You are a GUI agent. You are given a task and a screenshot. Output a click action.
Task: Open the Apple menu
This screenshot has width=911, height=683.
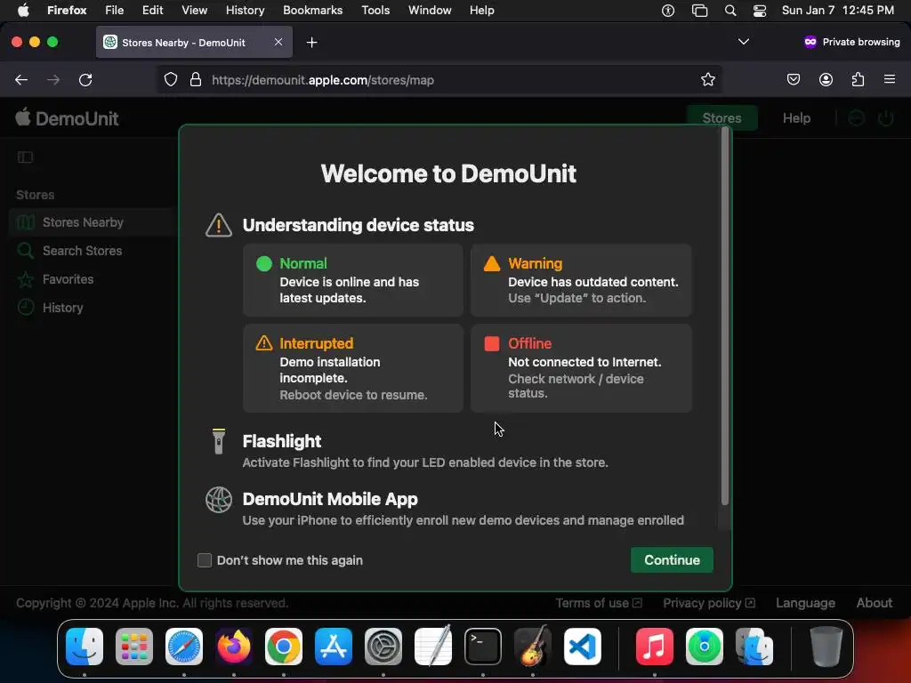(x=23, y=10)
